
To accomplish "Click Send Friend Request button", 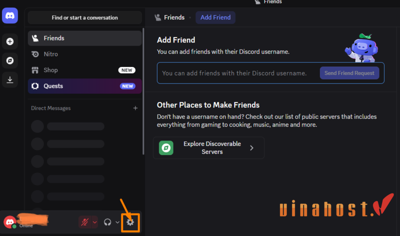I will click(x=349, y=73).
